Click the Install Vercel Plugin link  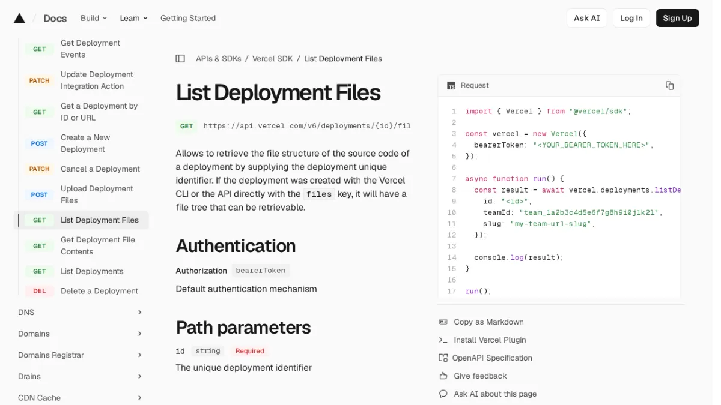(490, 340)
